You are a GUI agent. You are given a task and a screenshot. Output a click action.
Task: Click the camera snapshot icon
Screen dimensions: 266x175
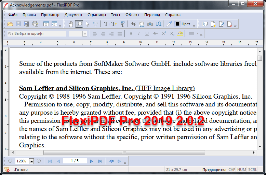pos(150,24)
